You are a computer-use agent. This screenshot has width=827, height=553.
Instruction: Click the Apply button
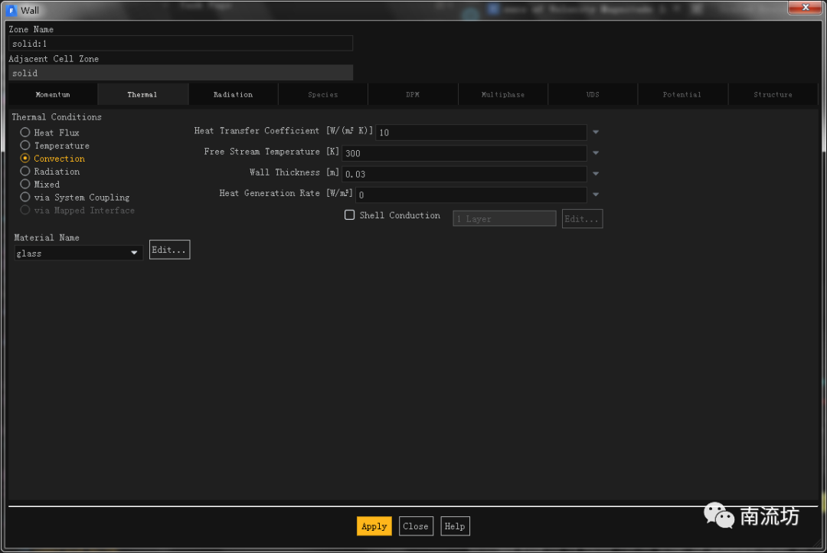374,526
